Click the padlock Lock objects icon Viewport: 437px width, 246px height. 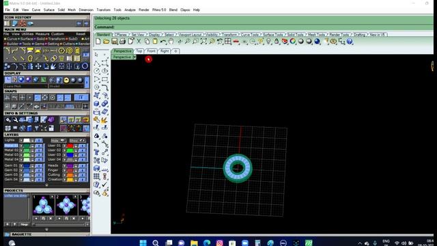coord(277,42)
